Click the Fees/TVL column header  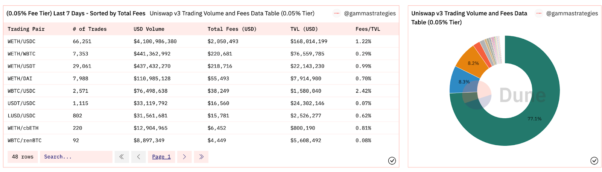click(368, 29)
